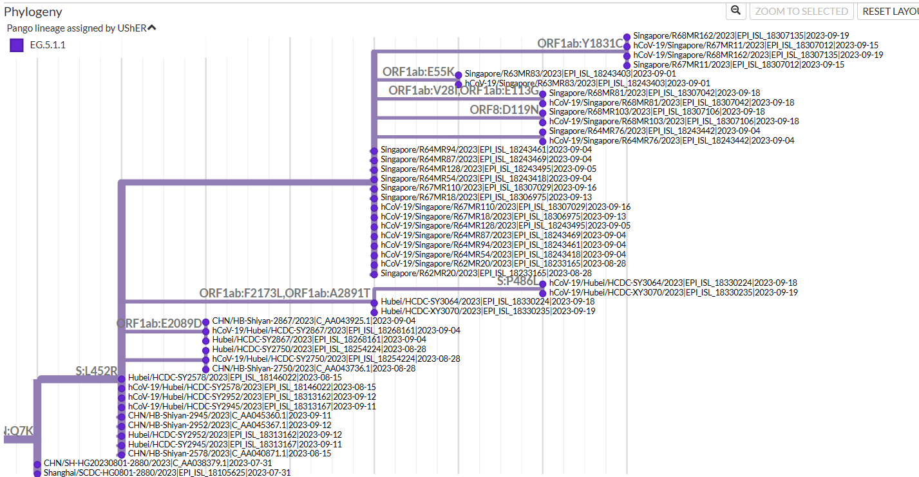Screen dimensions: 919x477
Task: Select the tip circle for Shanghai/SCDC-HG0801-2880/2023
Action: tap(35, 472)
